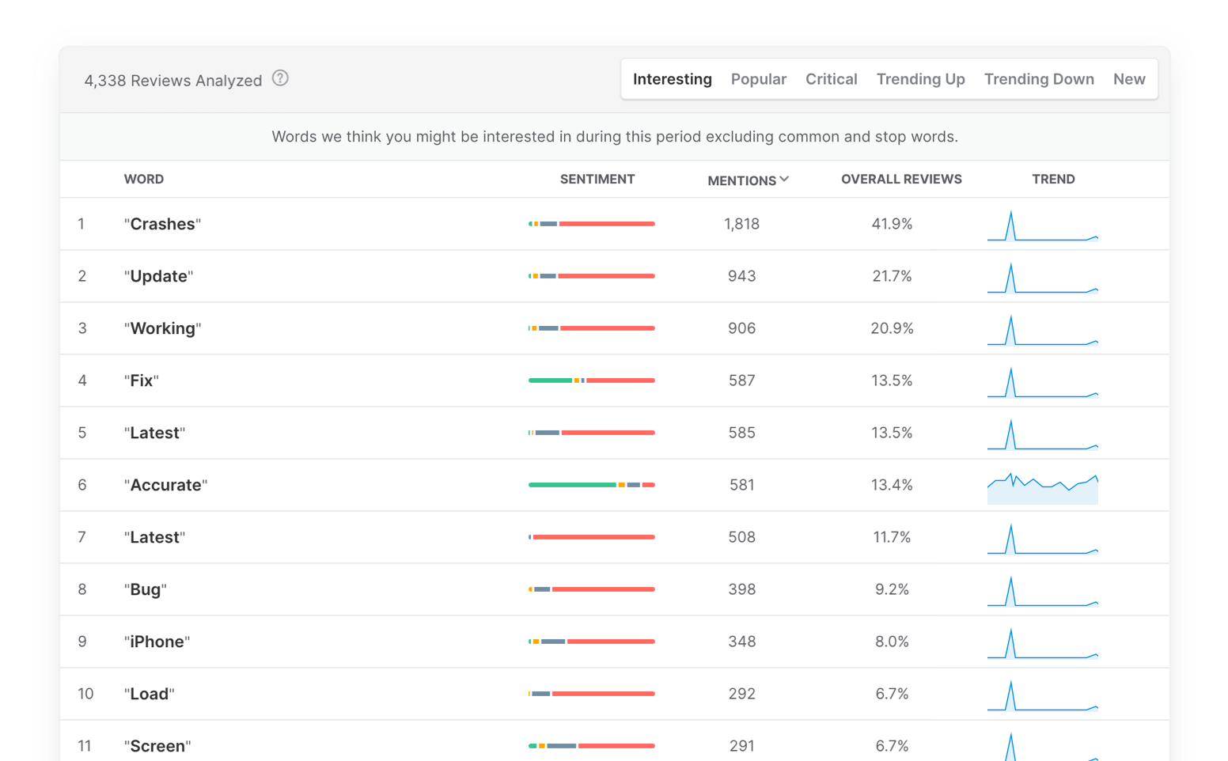Select the "Fix" word
Image resolution: width=1228 pixels, height=761 pixels.
[141, 380]
